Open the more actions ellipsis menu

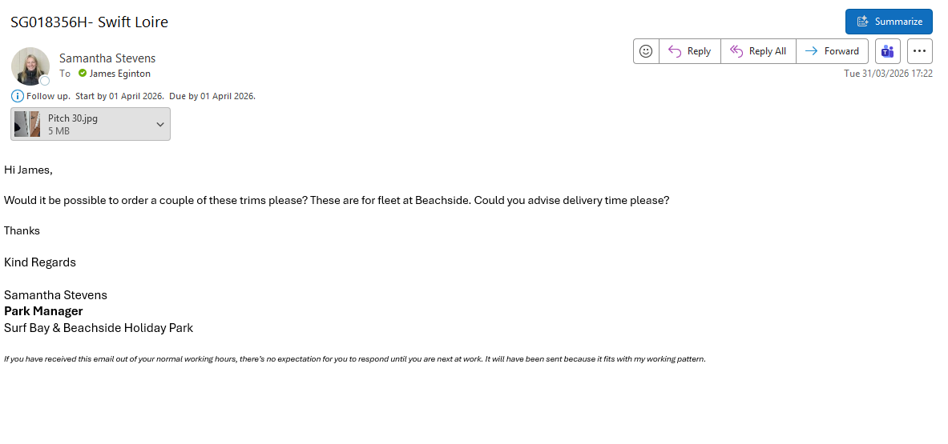(919, 51)
